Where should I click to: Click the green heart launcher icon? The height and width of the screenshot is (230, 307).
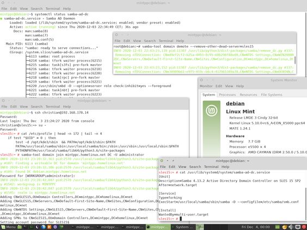coord(62,227)
